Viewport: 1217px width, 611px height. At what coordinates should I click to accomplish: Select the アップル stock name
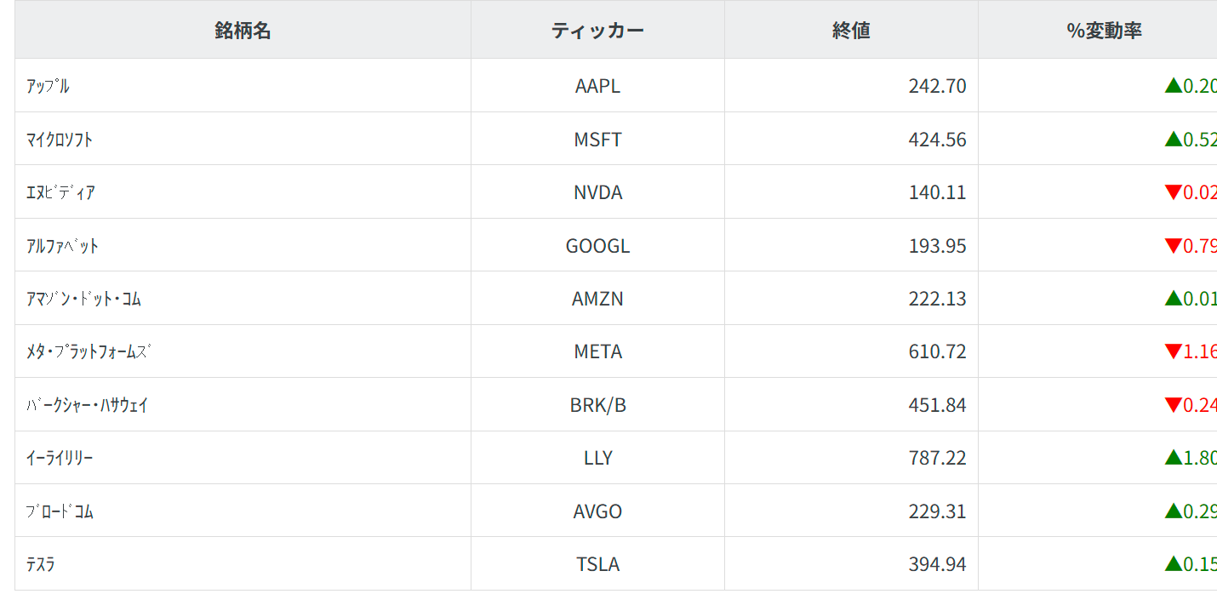(x=49, y=86)
